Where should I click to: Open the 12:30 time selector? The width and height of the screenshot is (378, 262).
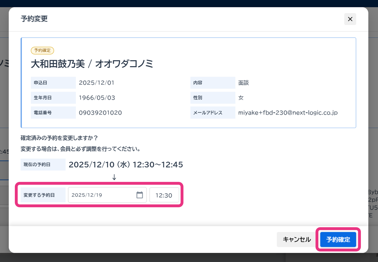coord(164,195)
